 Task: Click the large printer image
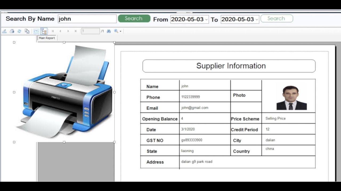[64, 92]
